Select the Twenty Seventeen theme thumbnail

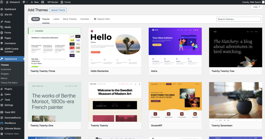tap(235, 102)
